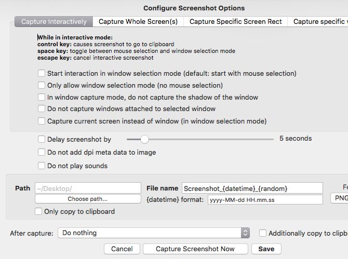Enable Only copy to clipboard option
Image resolution: width=348 pixels, height=259 pixels.
(x=39, y=212)
